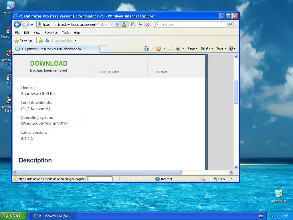
Task: Click the '3.9 on 35 votes' text
Action: (108, 72)
